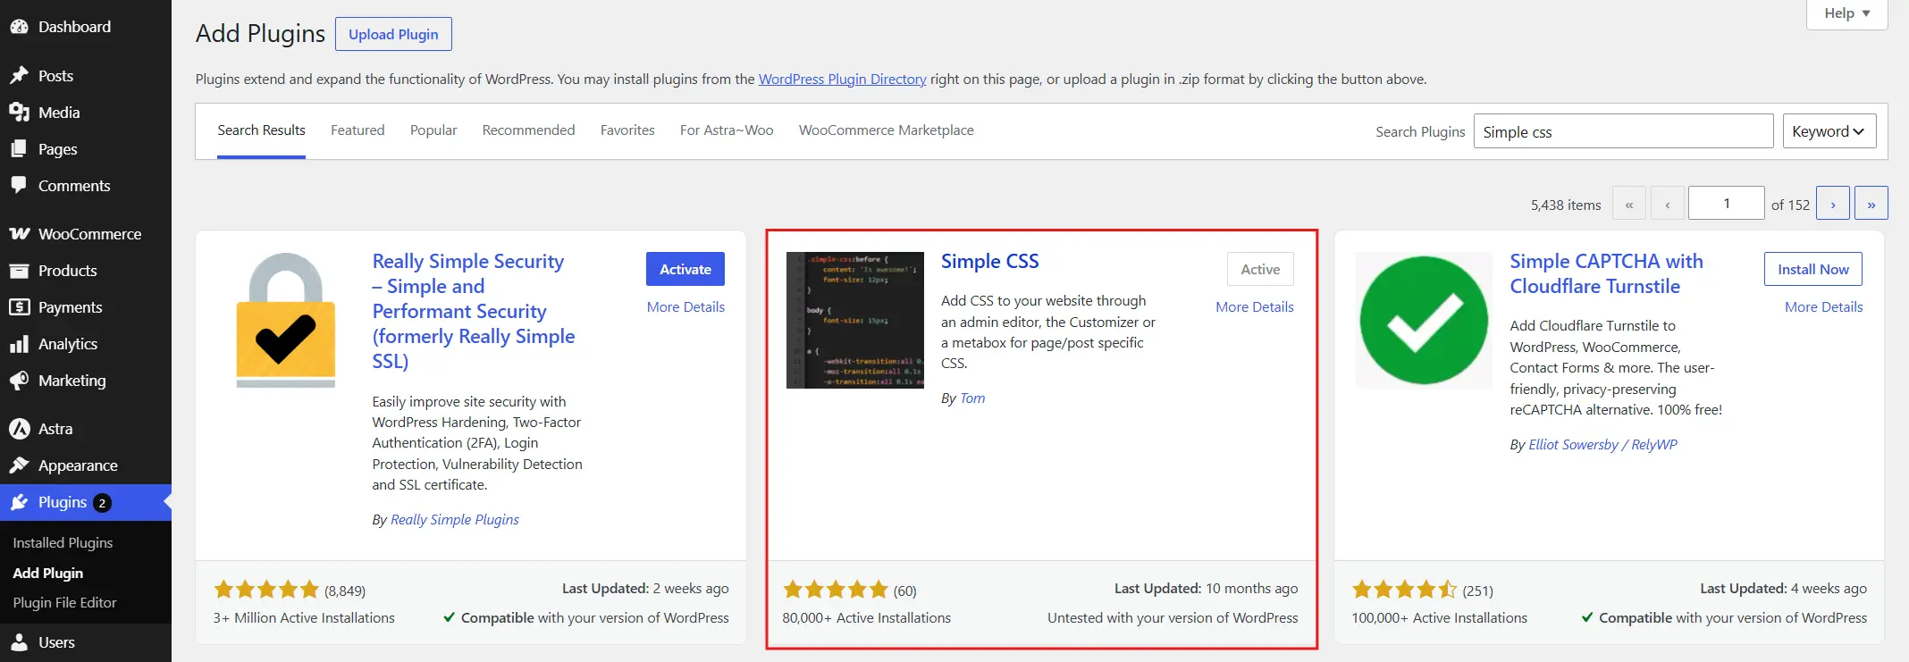Click Install Now for Simple CAPTCHA
The height and width of the screenshot is (662, 1909).
pyautogui.click(x=1813, y=269)
